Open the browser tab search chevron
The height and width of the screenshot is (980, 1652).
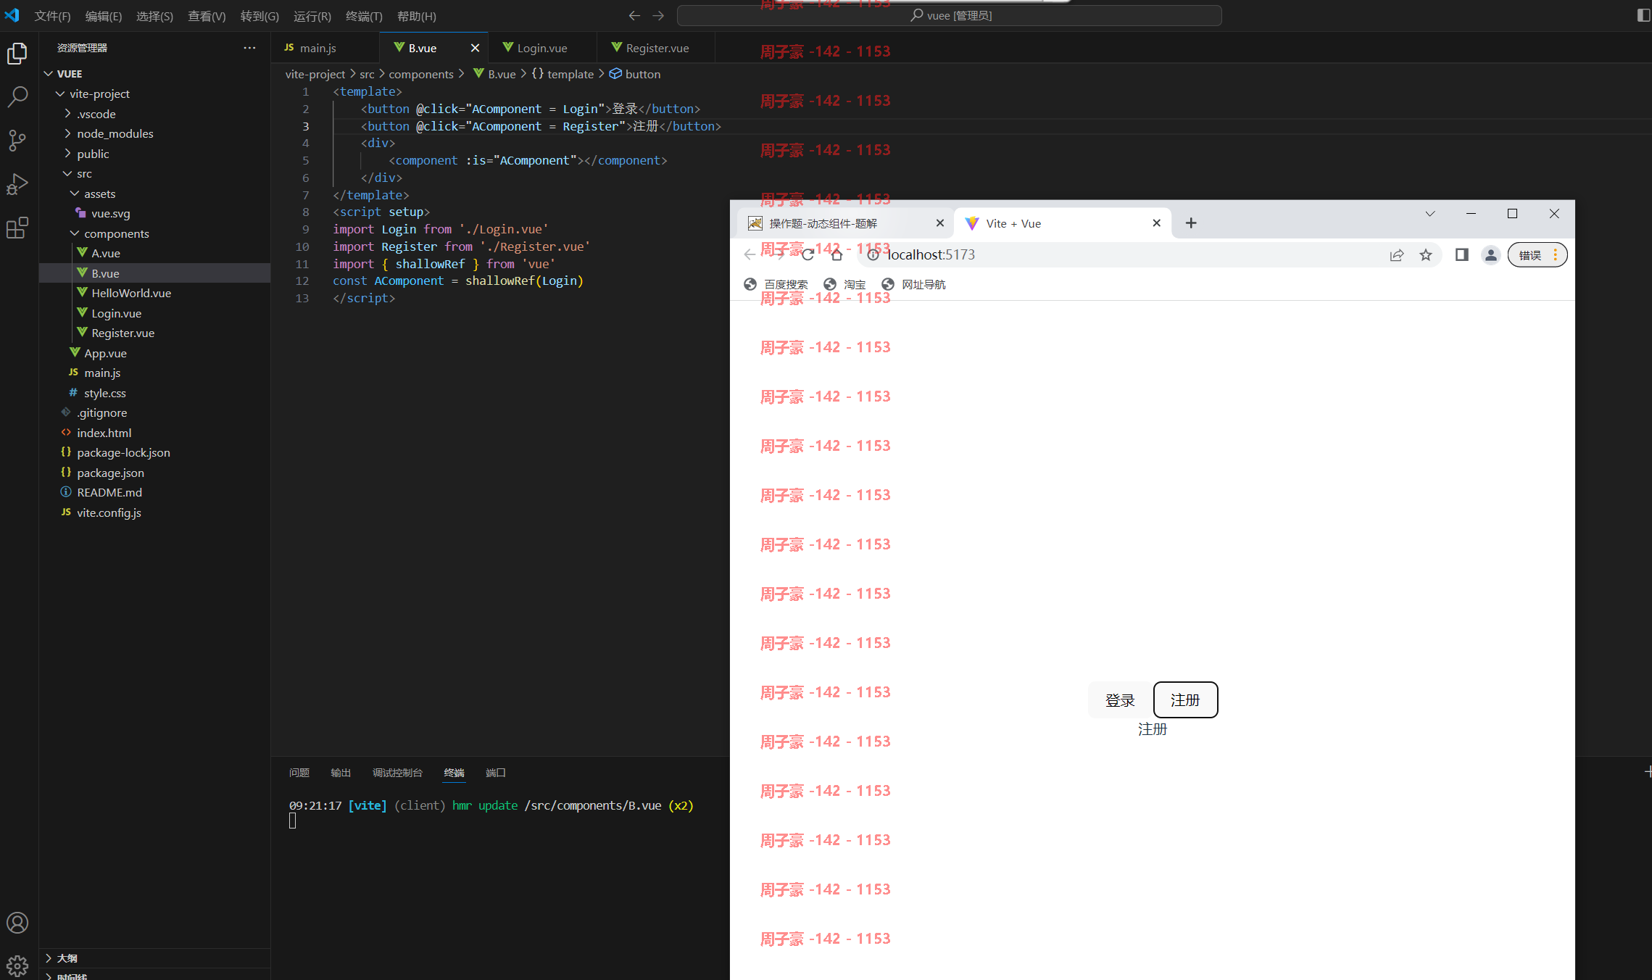[x=1429, y=214]
